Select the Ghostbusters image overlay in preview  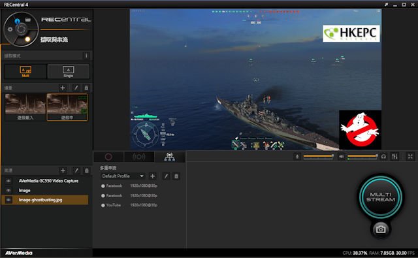[x=360, y=130]
